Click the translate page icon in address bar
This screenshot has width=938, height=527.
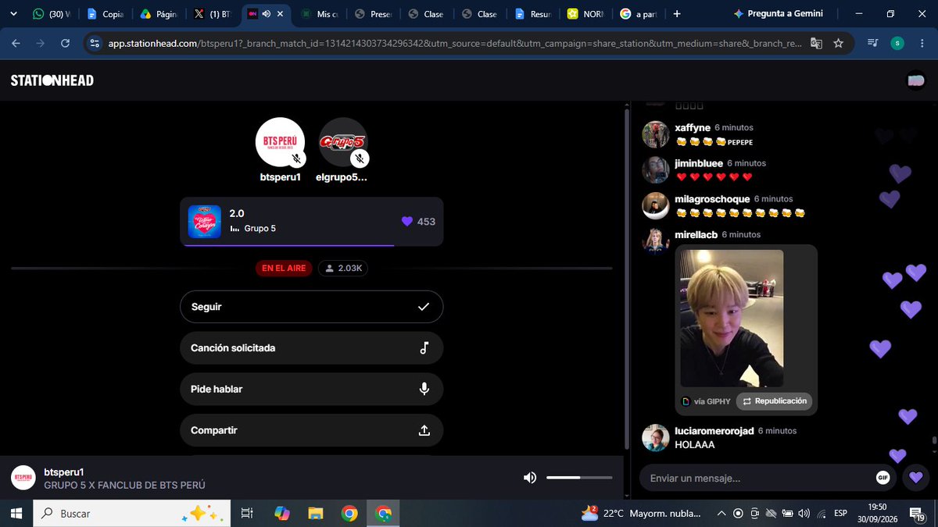tap(816, 44)
